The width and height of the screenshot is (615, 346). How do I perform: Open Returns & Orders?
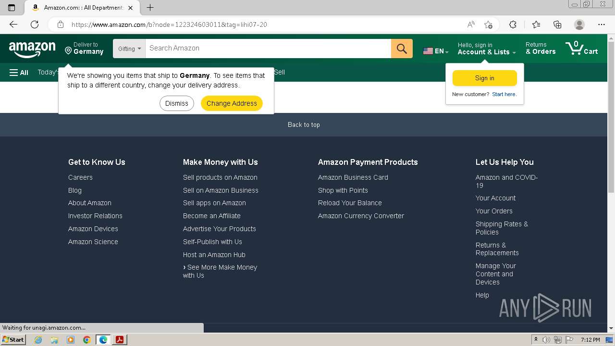(x=541, y=49)
